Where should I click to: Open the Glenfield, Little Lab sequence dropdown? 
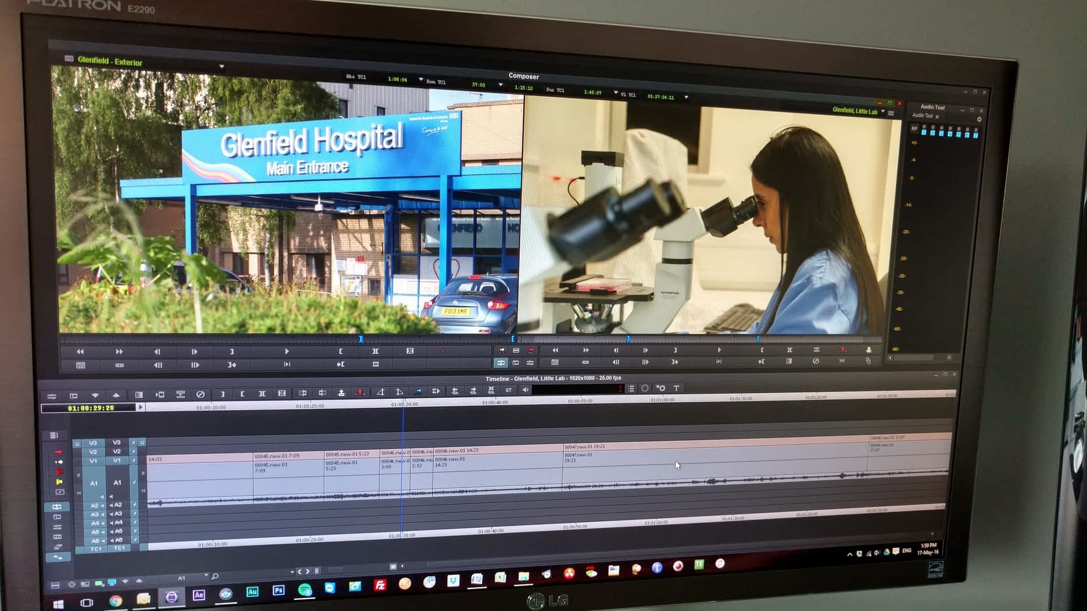(x=883, y=111)
